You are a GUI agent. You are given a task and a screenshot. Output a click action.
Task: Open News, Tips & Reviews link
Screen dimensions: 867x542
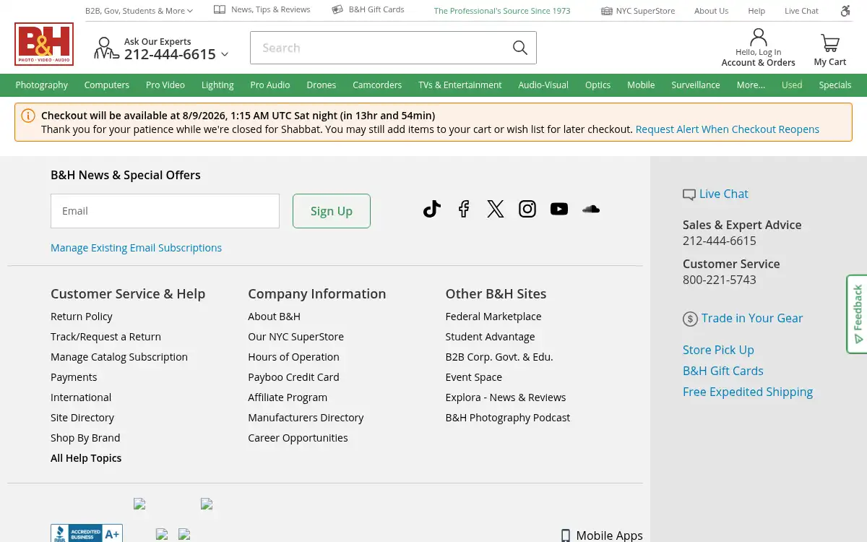pyautogui.click(x=262, y=10)
